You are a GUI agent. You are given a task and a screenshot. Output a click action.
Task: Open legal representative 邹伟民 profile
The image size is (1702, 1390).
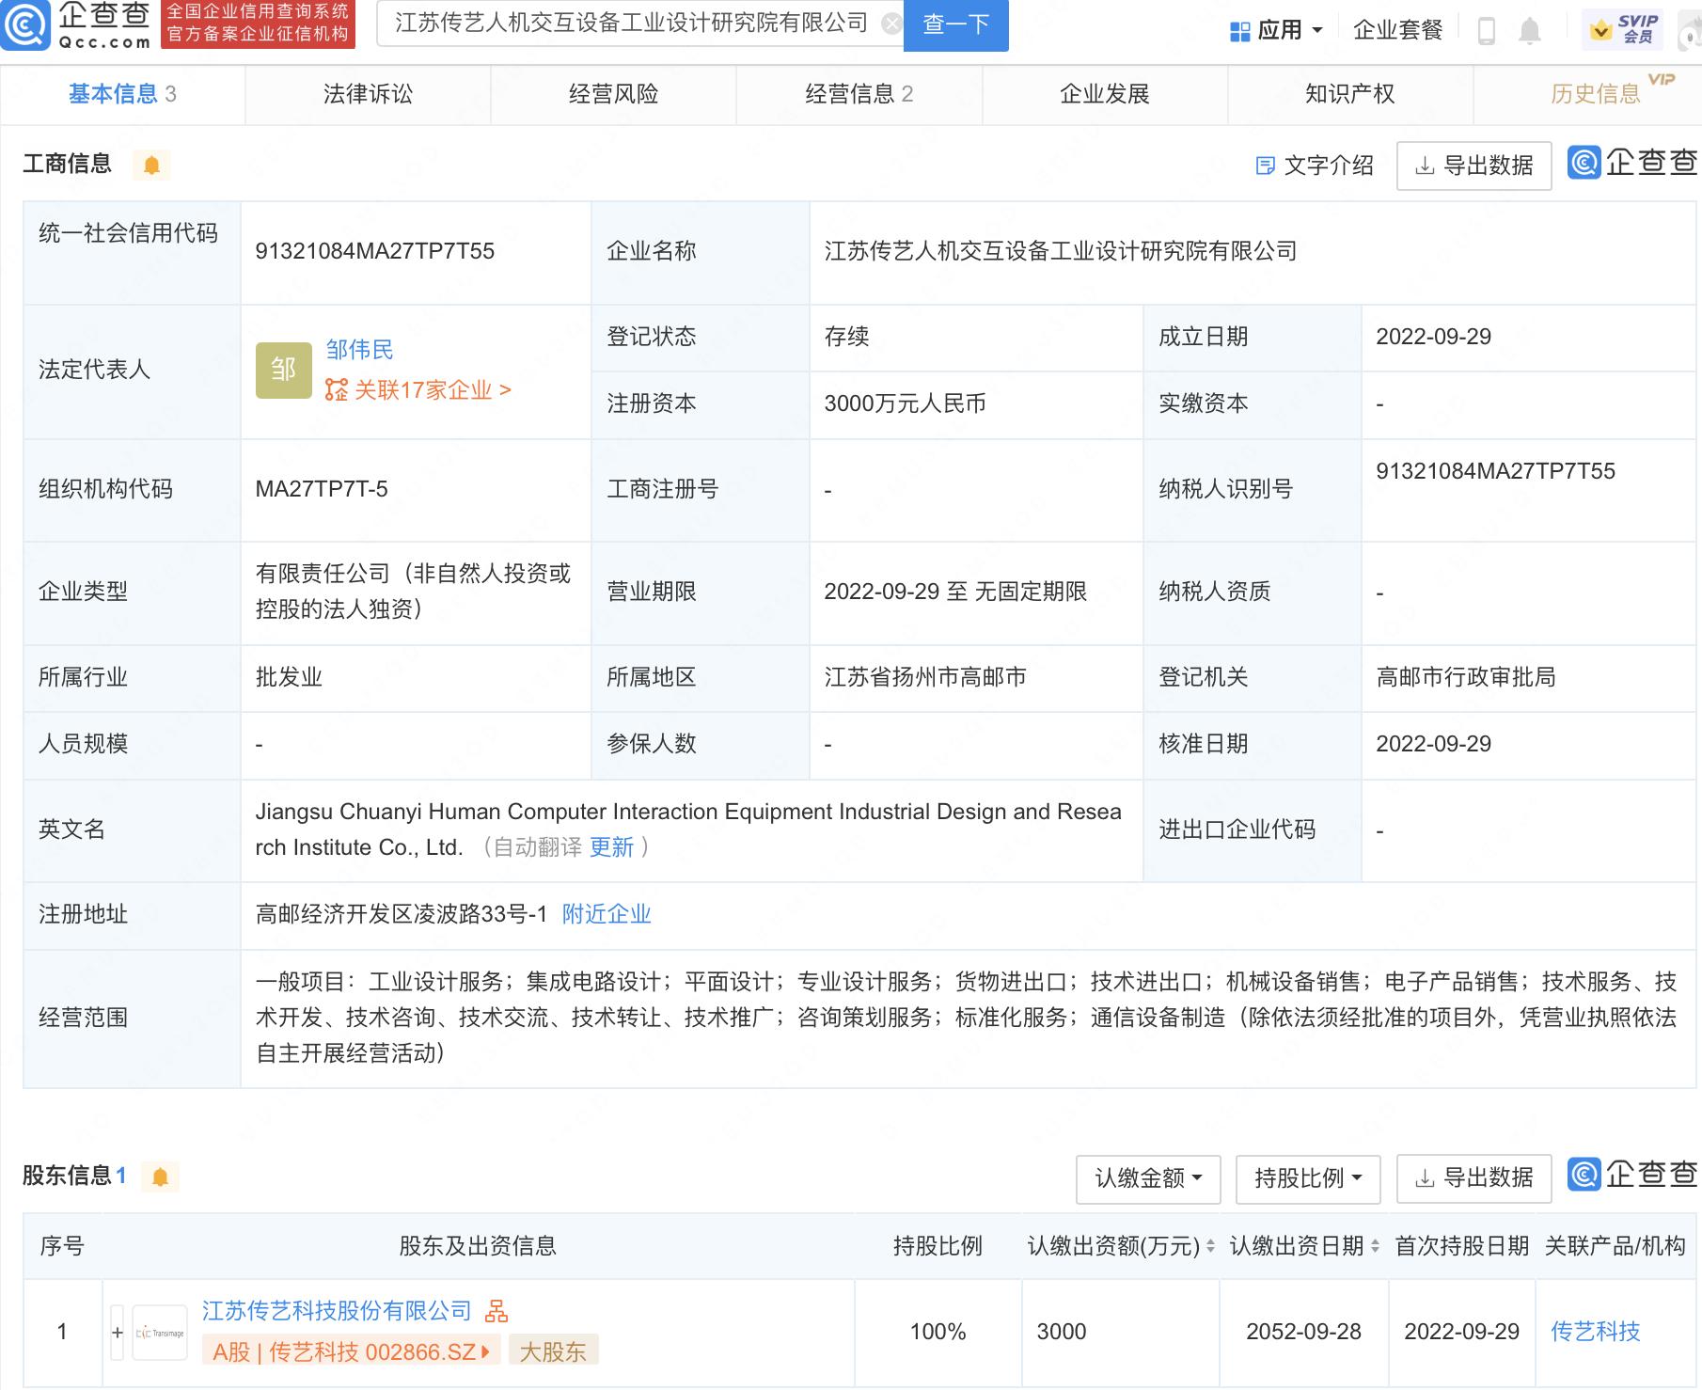359,350
